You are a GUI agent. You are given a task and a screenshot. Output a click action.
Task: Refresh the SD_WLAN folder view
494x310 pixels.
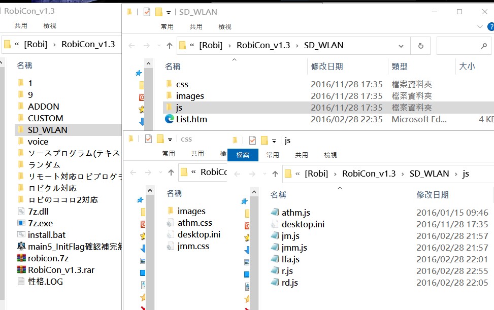coord(420,46)
